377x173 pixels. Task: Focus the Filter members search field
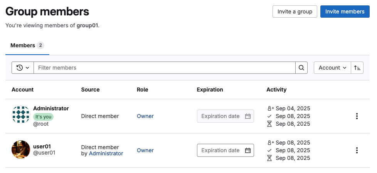pyautogui.click(x=164, y=68)
